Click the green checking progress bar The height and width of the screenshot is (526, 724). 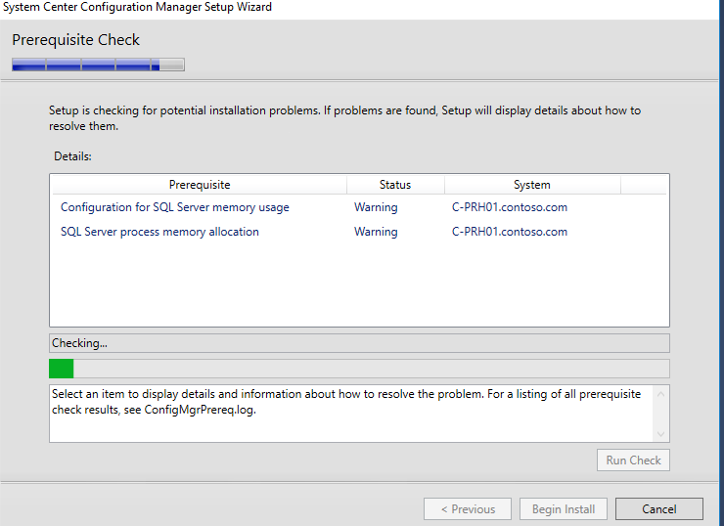(x=359, y=369)
